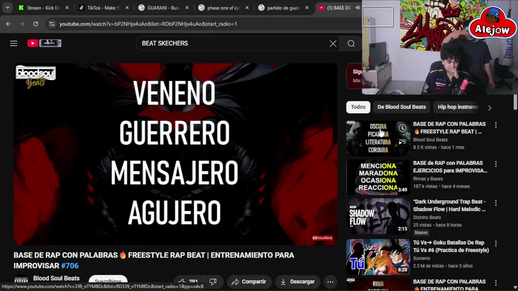Screen dimensions: 518x291
Task: Click the bloodsoul Beats watermark on video
Action: point(36,77)
